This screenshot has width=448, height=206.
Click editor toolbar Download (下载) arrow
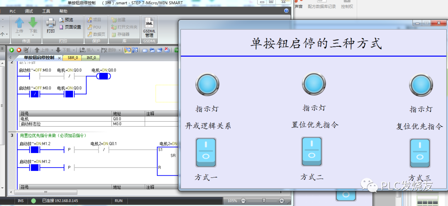click(x=58, y=50)
